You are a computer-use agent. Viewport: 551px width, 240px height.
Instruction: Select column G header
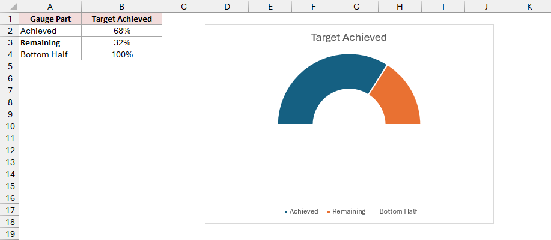pyautogui.click(x=356, y=7)
